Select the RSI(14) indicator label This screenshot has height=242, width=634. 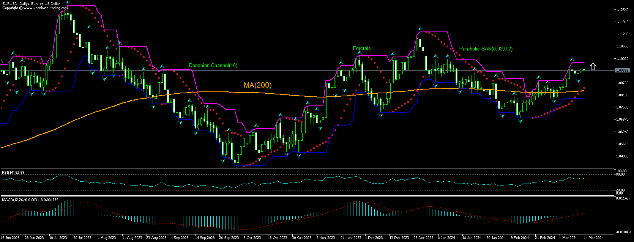13,173
